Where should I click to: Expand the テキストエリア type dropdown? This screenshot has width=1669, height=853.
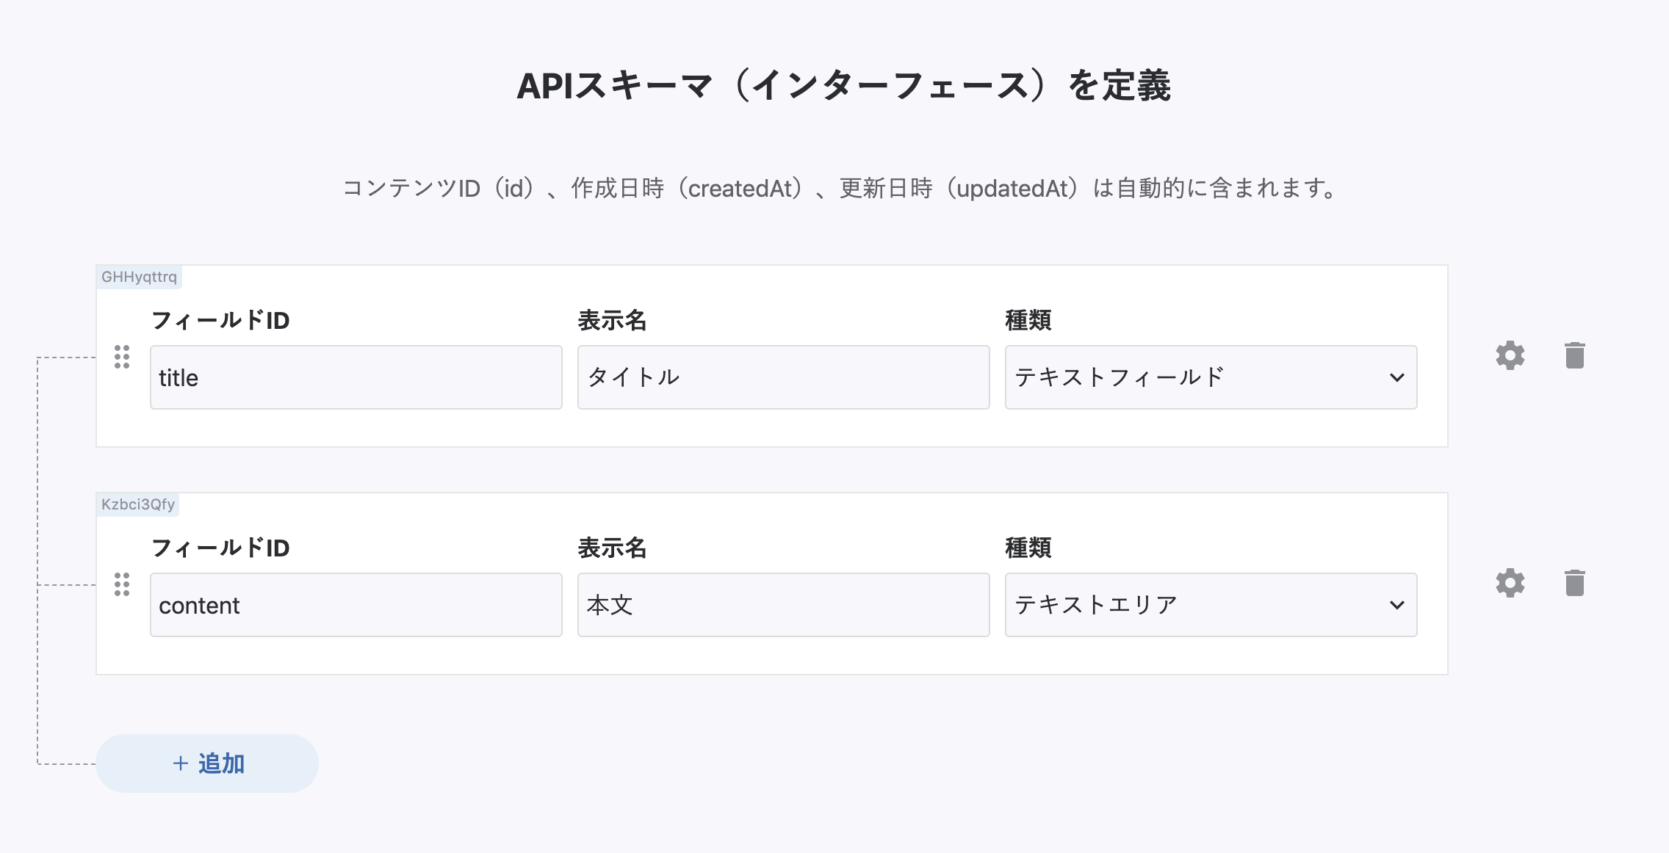pyautogui.click(x=1211, y=605)
